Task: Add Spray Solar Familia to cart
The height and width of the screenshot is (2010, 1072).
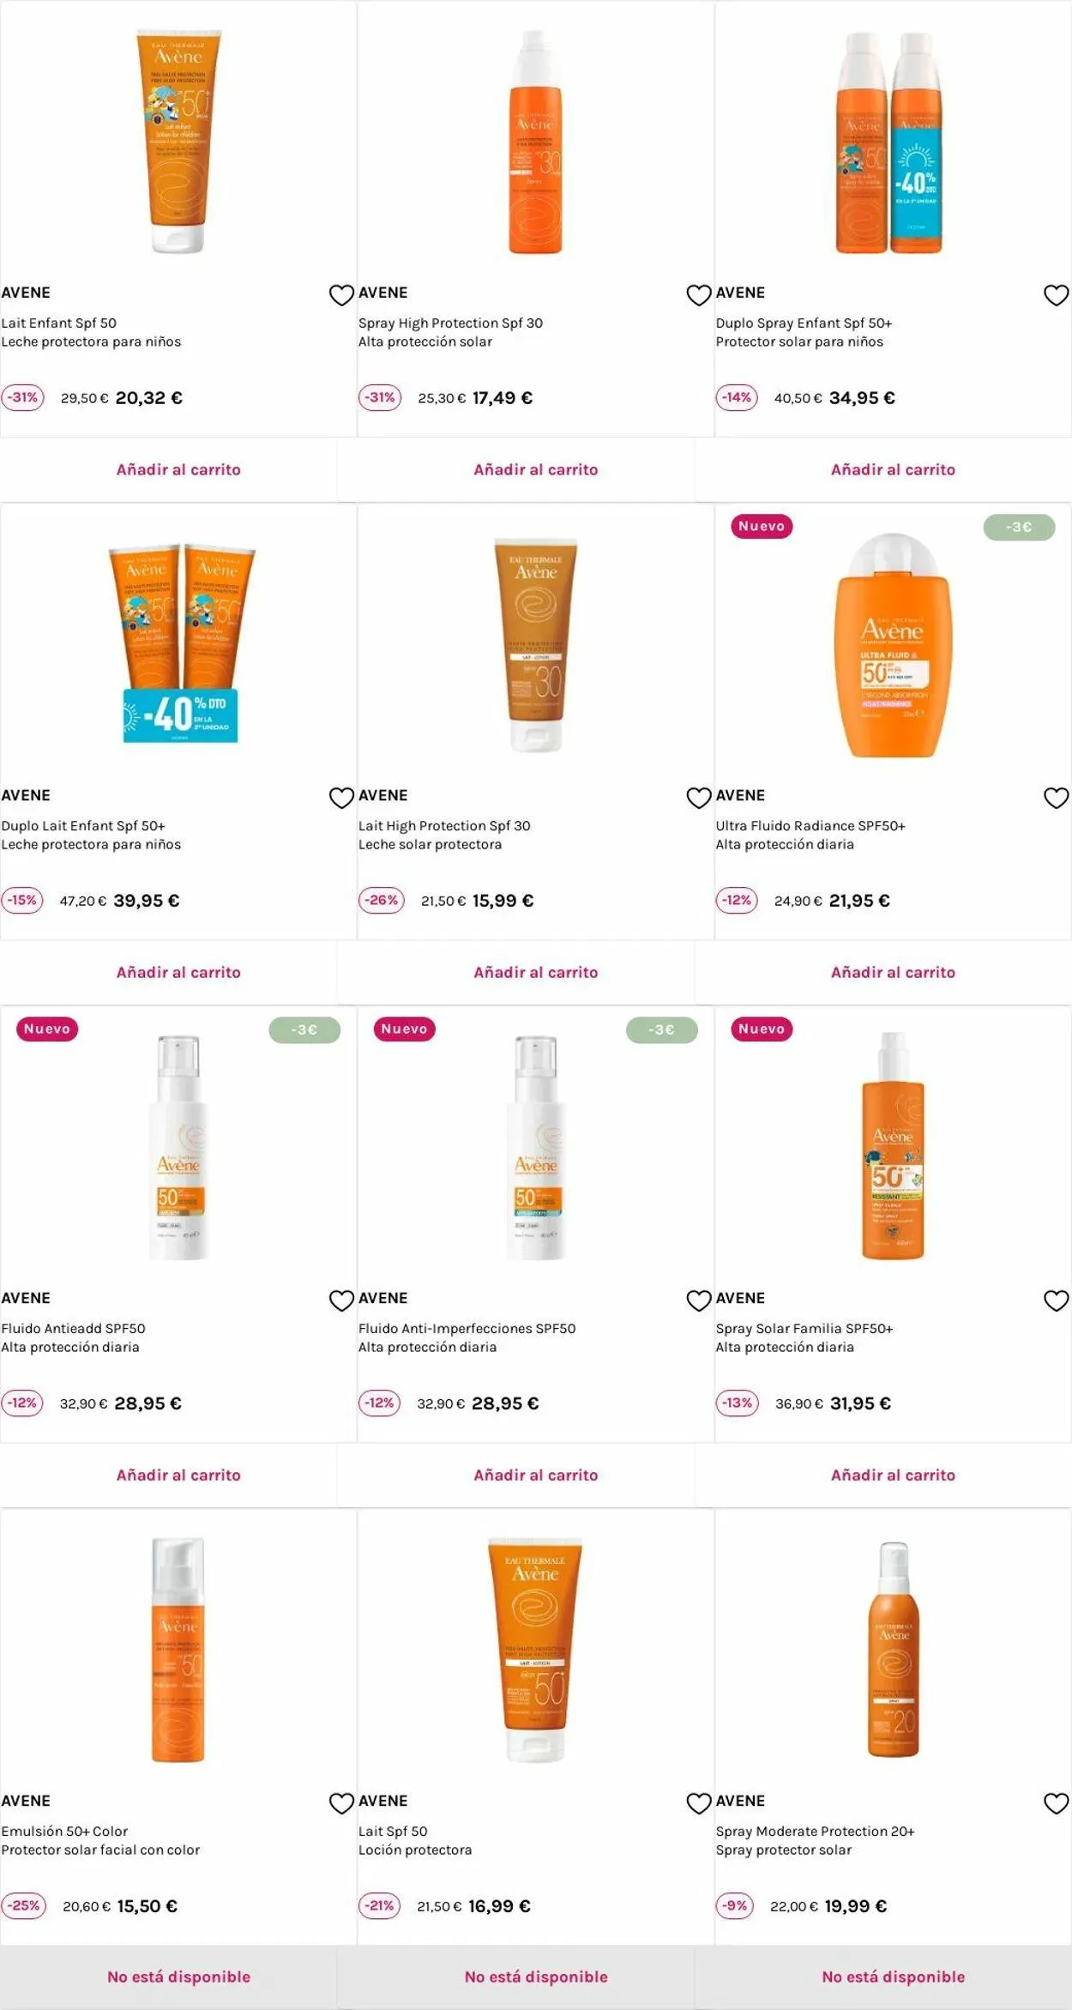Action: coord(893,1475)
